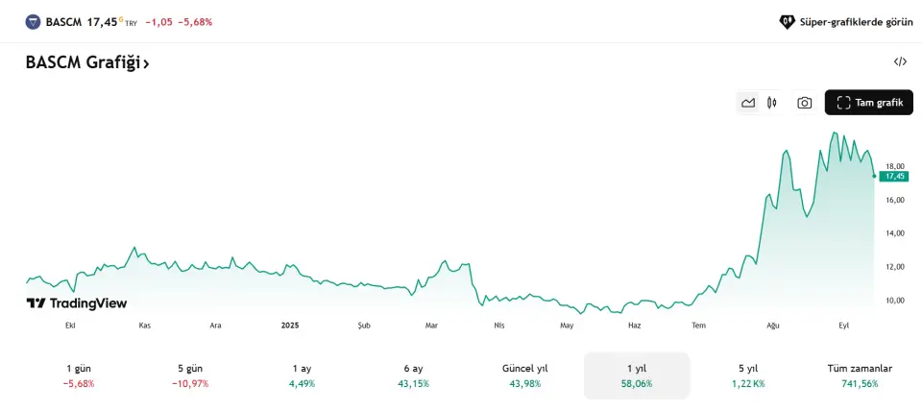Click the BASCM symbol logo icon
The image size is (922, 411).
[x=34, y=21]
